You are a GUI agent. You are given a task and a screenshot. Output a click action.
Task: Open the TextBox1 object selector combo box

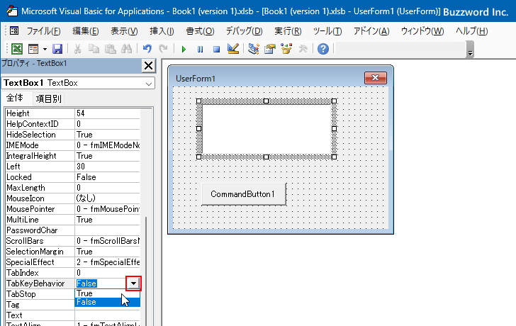tap(78, 83)
